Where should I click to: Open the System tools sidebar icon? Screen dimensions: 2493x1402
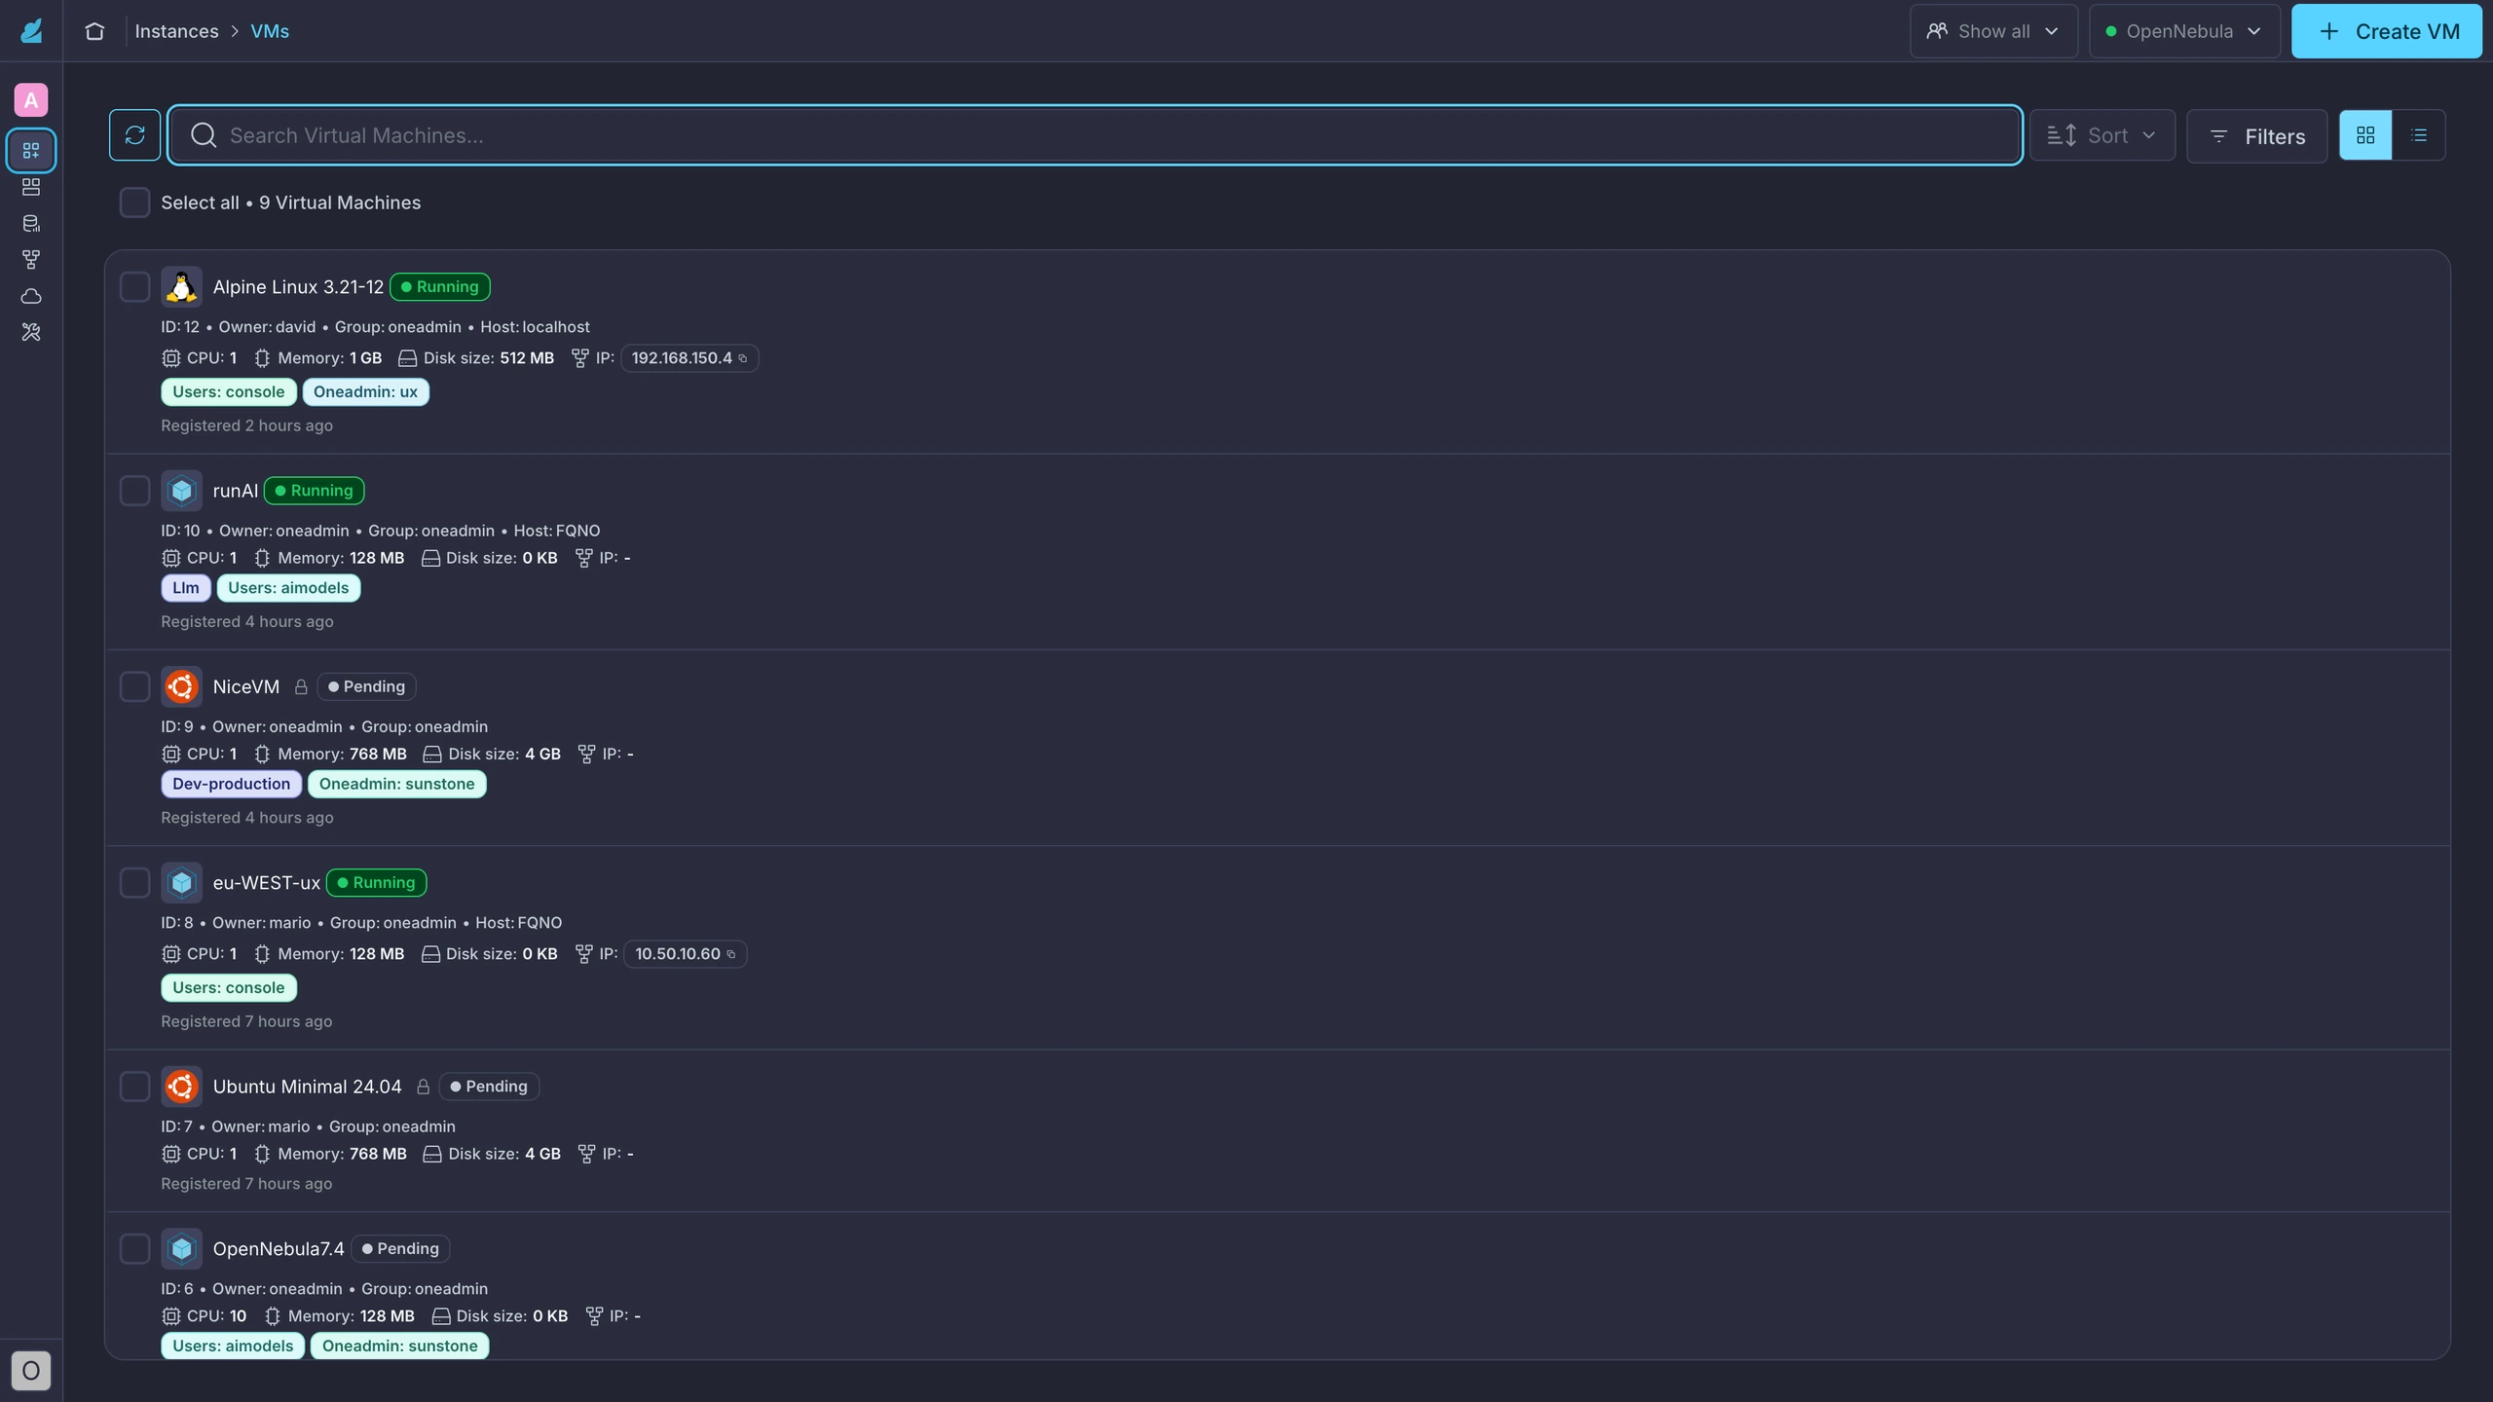point(31,332)
